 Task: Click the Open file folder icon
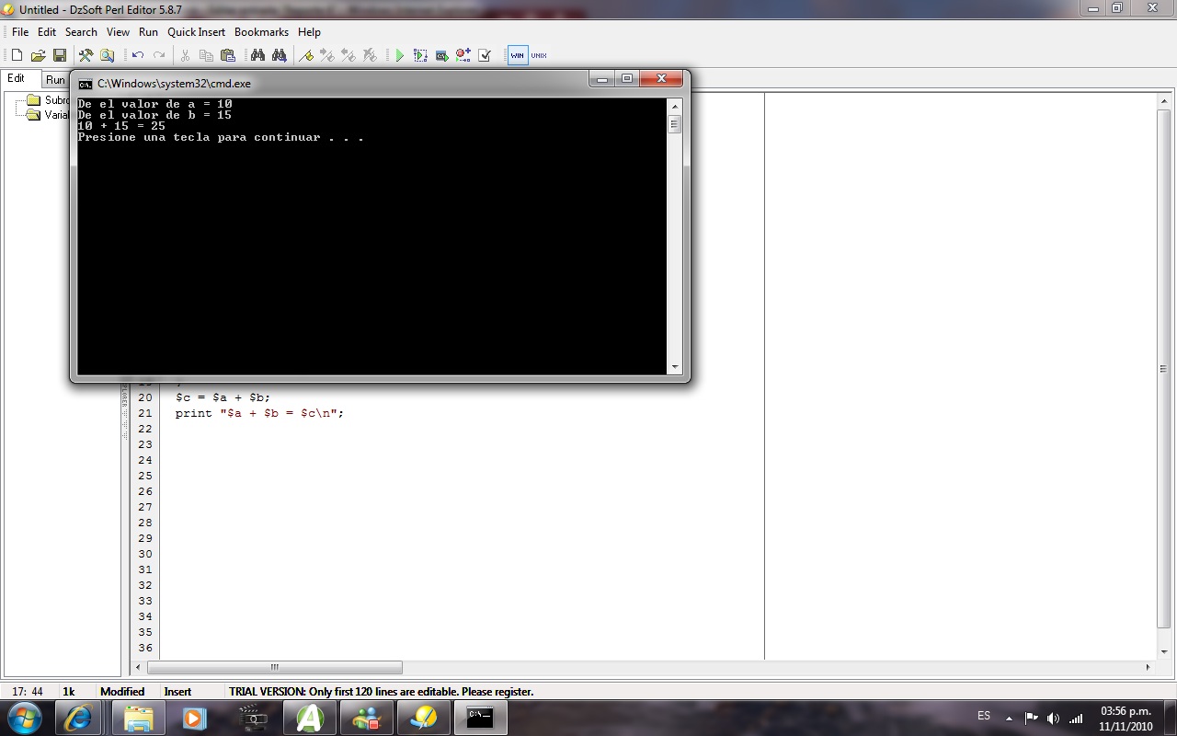[x=39, y=55]
